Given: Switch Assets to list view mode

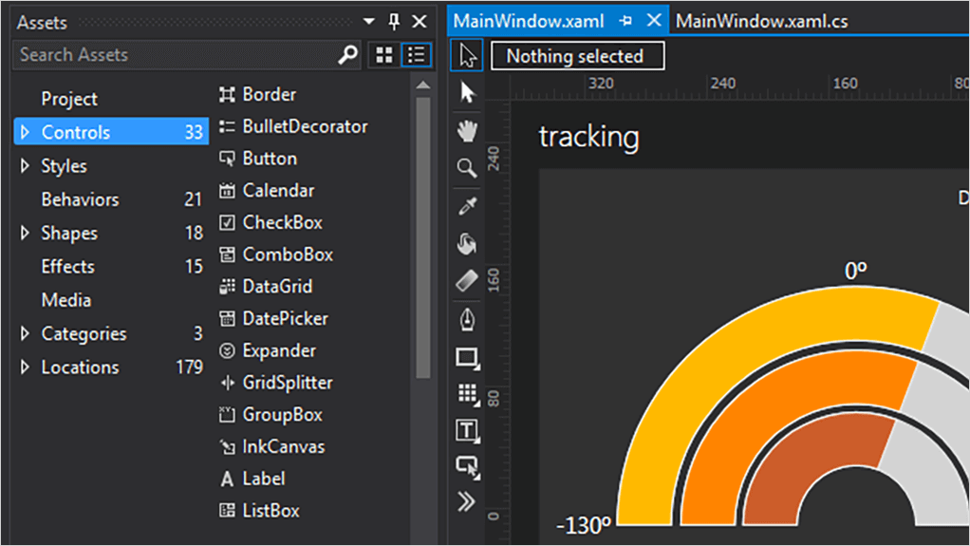Looking at the screenshot, I should tap(416, 55).
